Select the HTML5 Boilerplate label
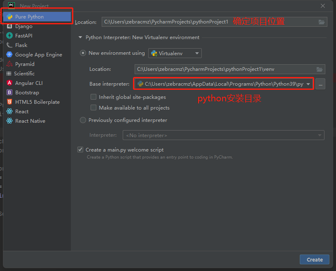This screenshot has width=336, height=271. (x=37, y=102)
